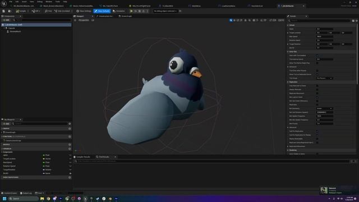The height and width of the screenshot is (202, 359).
Task: Toggle Start with Tick Enabled checkbox
Action: click(x=317, y=56)
